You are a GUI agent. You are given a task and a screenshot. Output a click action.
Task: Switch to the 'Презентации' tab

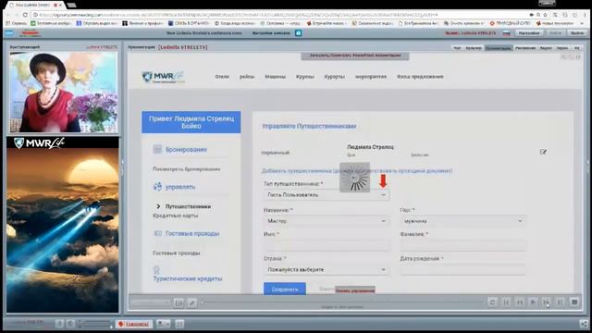(499, 48)
